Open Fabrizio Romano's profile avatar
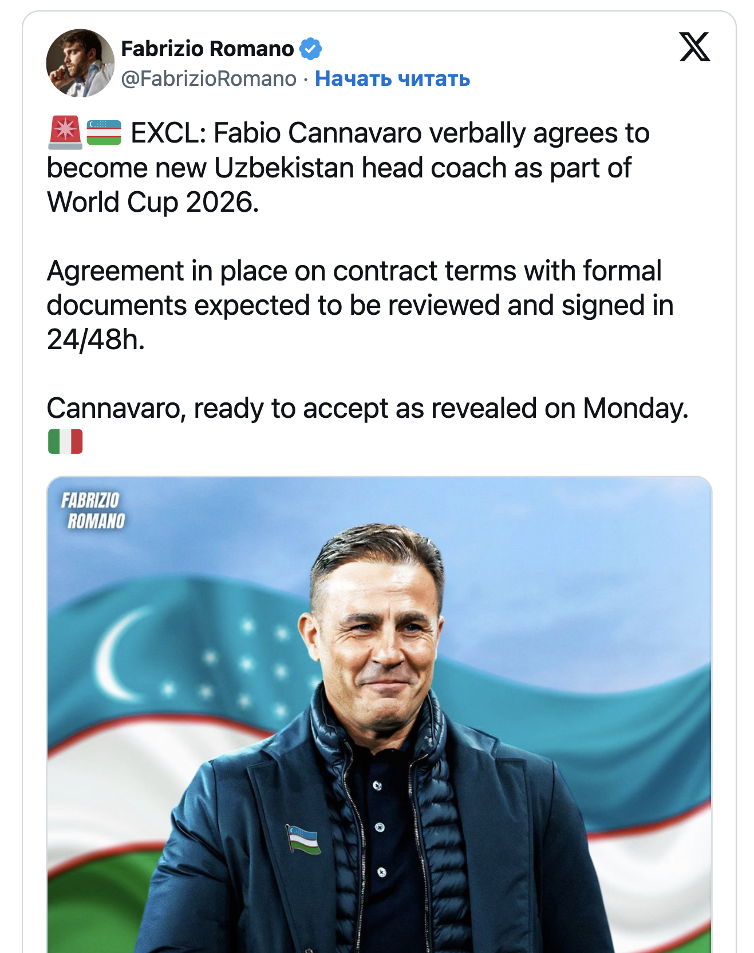Viewport: 754px width, 953px height. click(80, 63)
